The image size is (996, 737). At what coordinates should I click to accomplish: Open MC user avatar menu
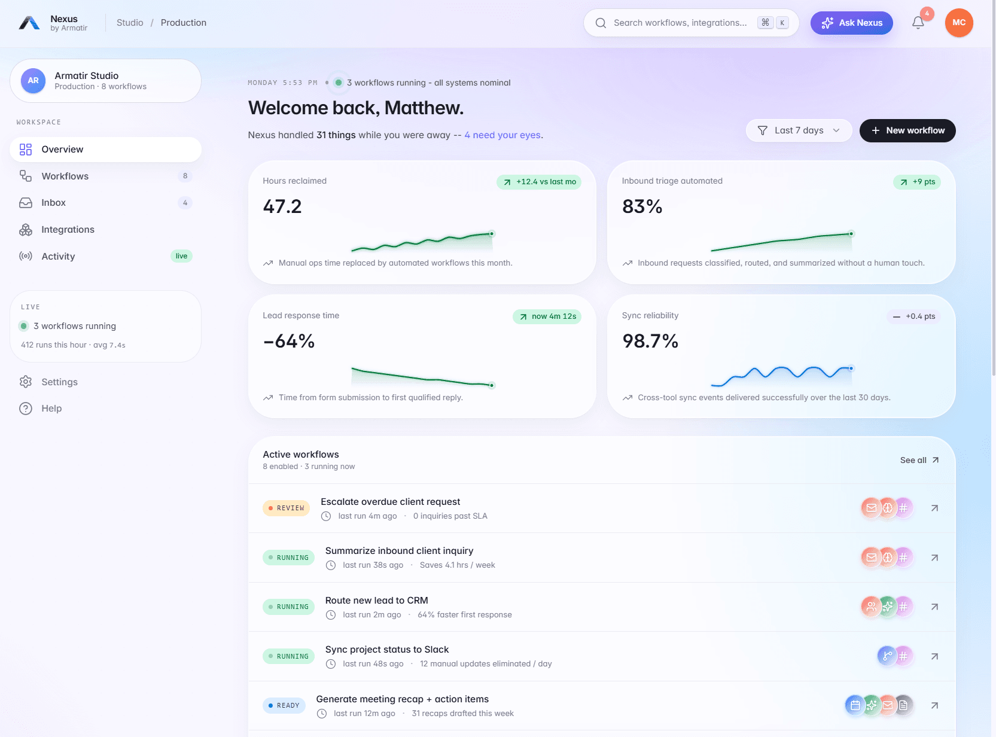[959, 23]
